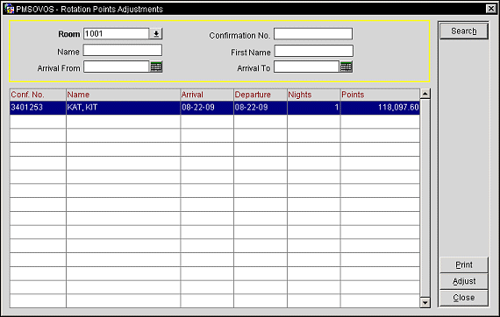500x317 pixels.
Task: Click the Print button
Action: tap(464, 264)
